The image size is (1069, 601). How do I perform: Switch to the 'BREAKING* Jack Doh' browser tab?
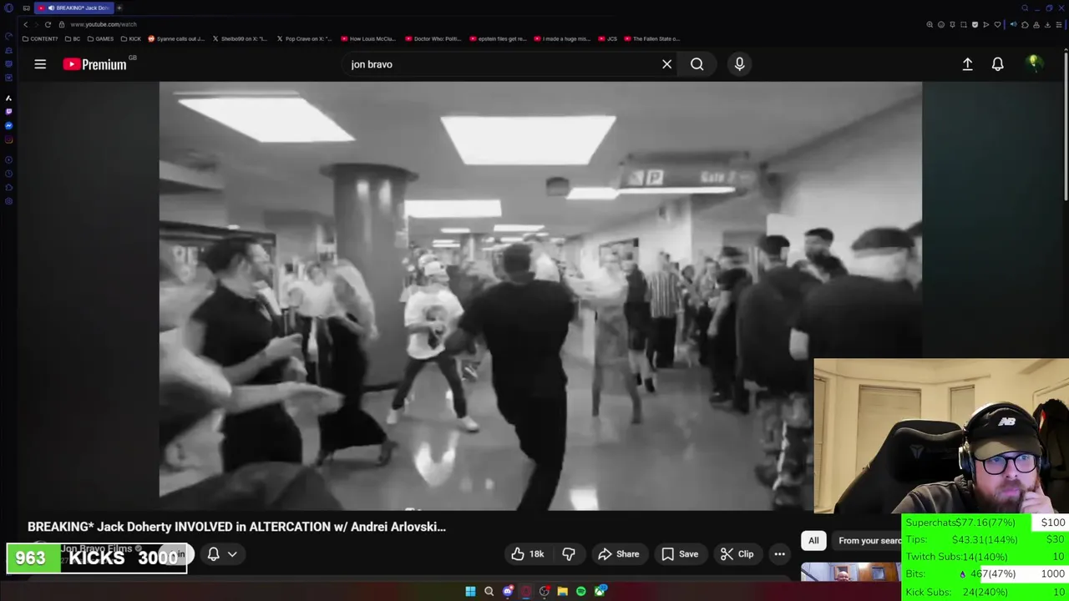pyautogui.click(x=73, y=8)
